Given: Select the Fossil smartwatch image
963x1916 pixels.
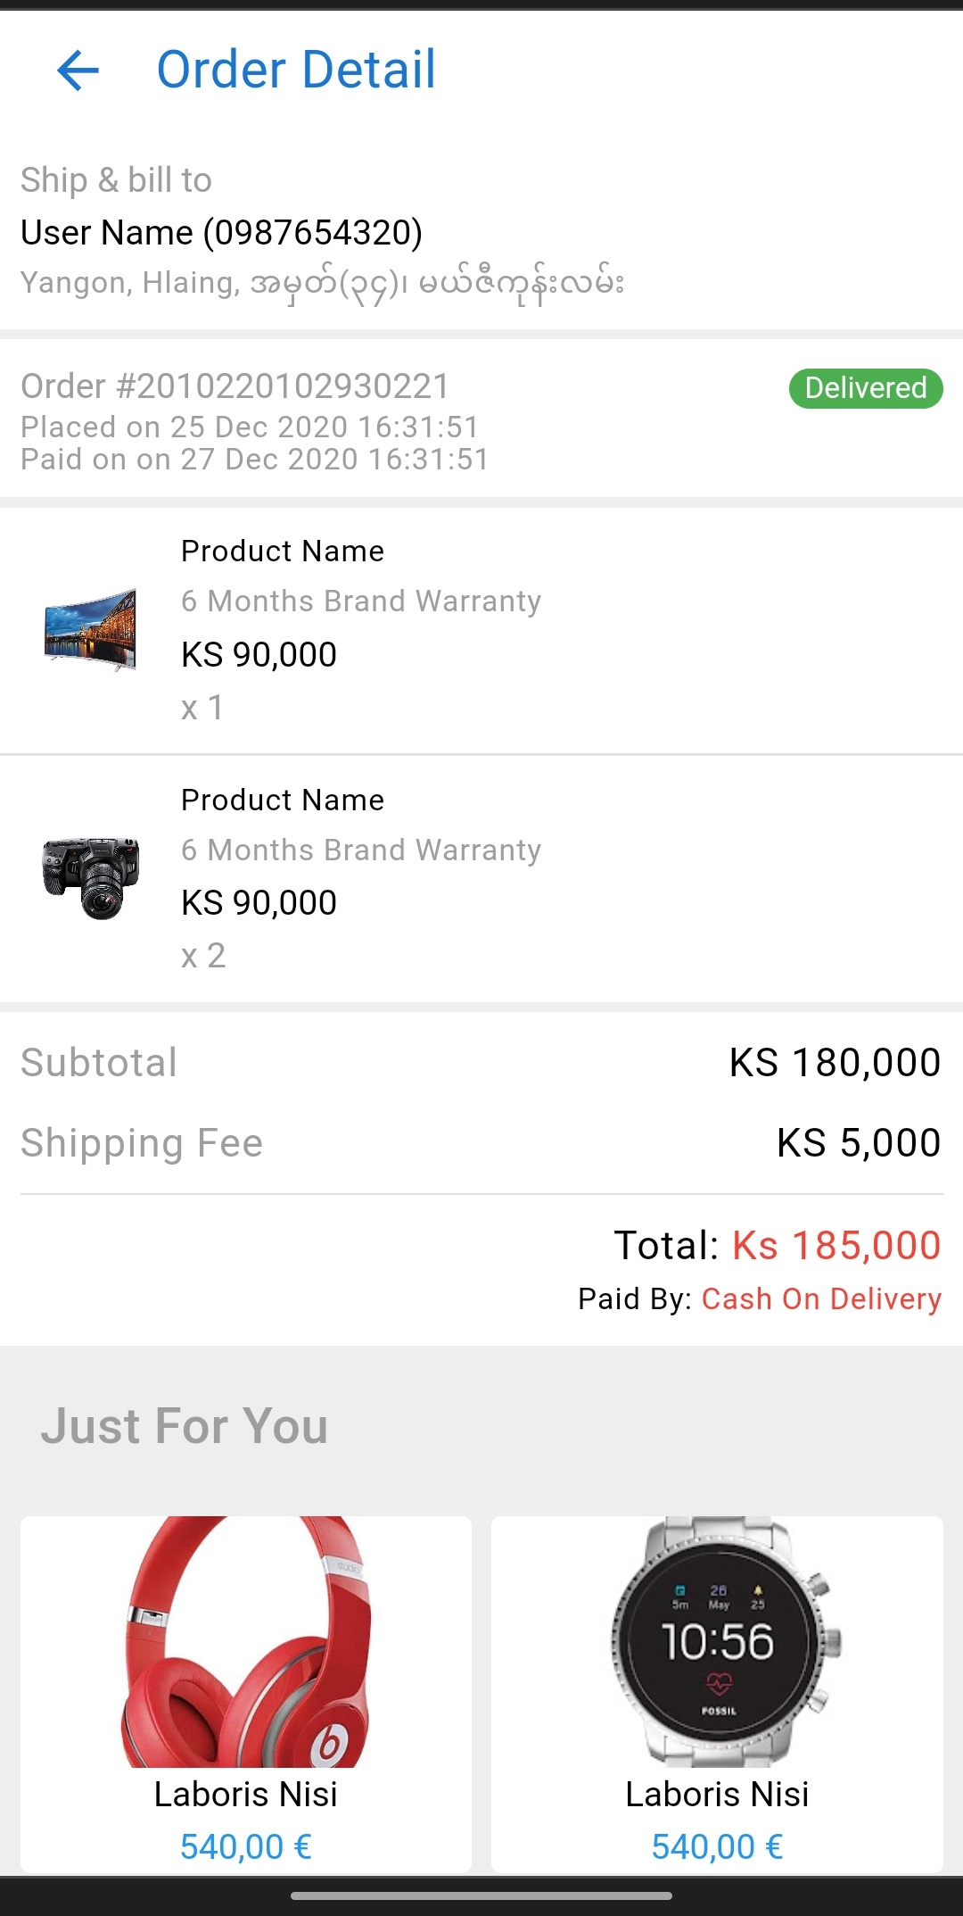Looking at the screenshot, I should coord(718,1641).
